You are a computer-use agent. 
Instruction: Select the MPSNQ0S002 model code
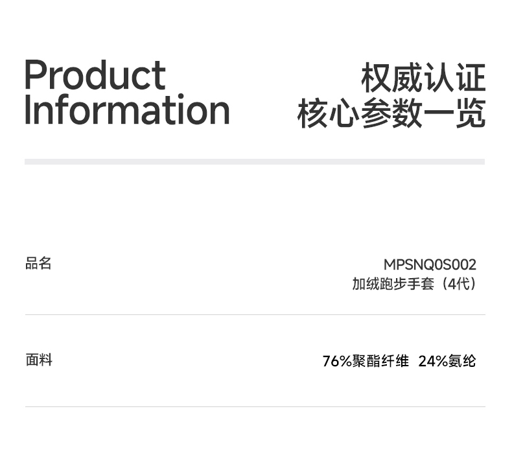[430, 264]
